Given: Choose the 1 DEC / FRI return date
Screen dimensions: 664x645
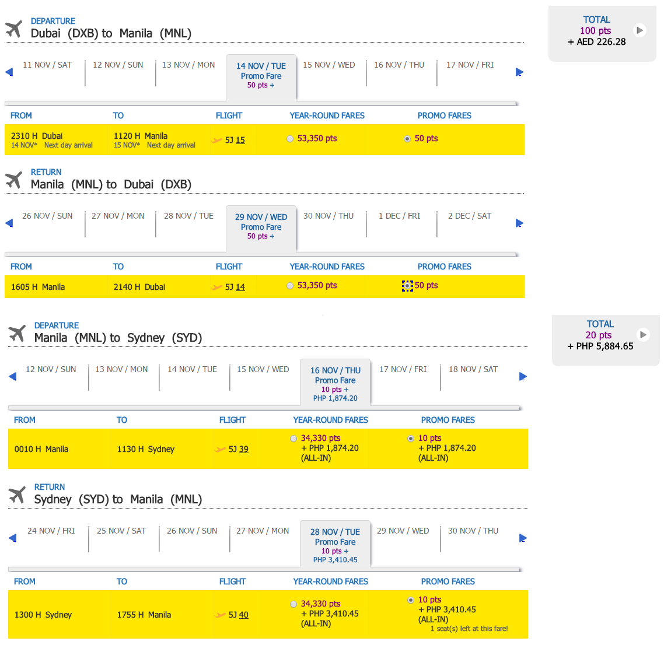Looking at the screenshot, I should point(399,216).
